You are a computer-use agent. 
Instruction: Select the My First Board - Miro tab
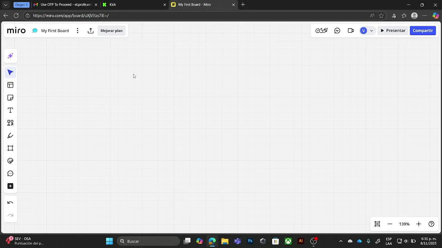(203, 5)
